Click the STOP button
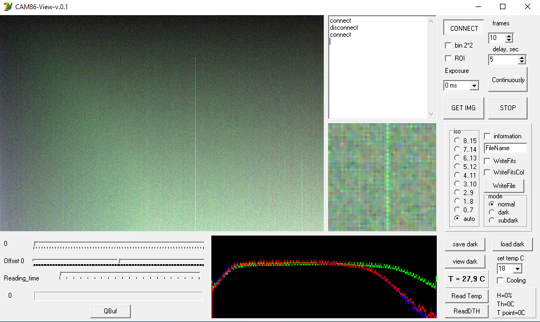540x322 pixels. pyautogui.click(x=508, y=108)
